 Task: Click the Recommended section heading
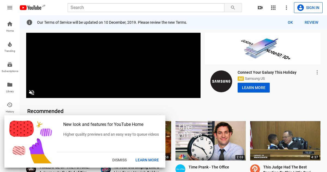(x=45, y=111)
